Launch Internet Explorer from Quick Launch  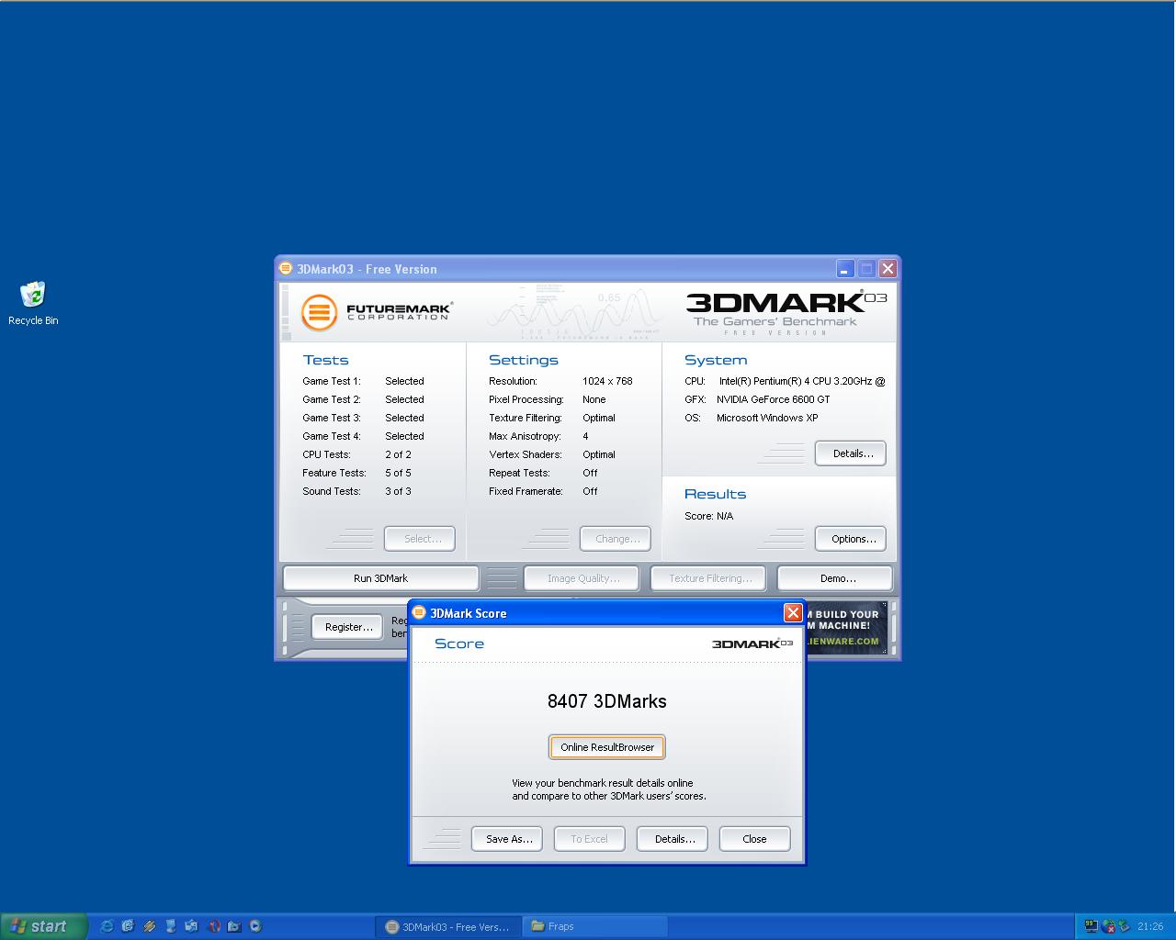coord(107,926)
